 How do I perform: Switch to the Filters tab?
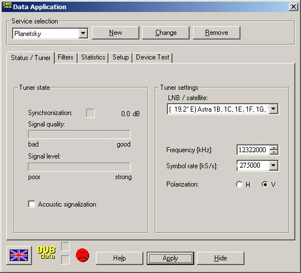66,57
